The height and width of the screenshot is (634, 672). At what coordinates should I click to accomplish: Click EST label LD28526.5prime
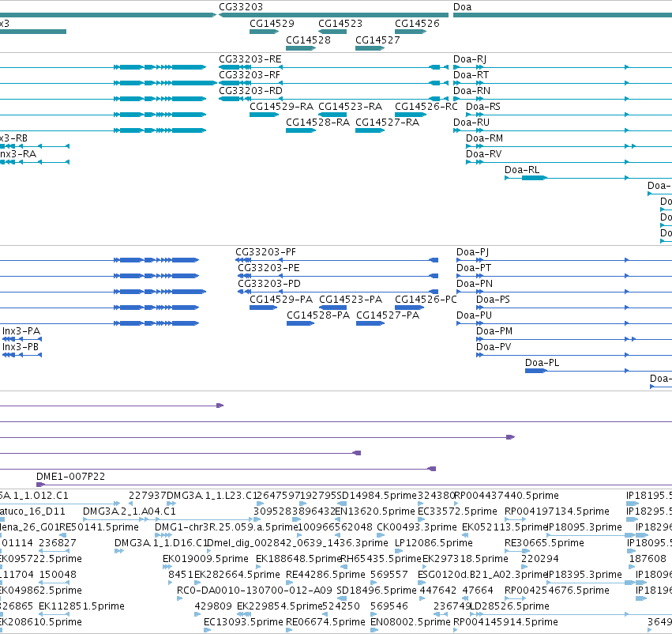(509, 606)
